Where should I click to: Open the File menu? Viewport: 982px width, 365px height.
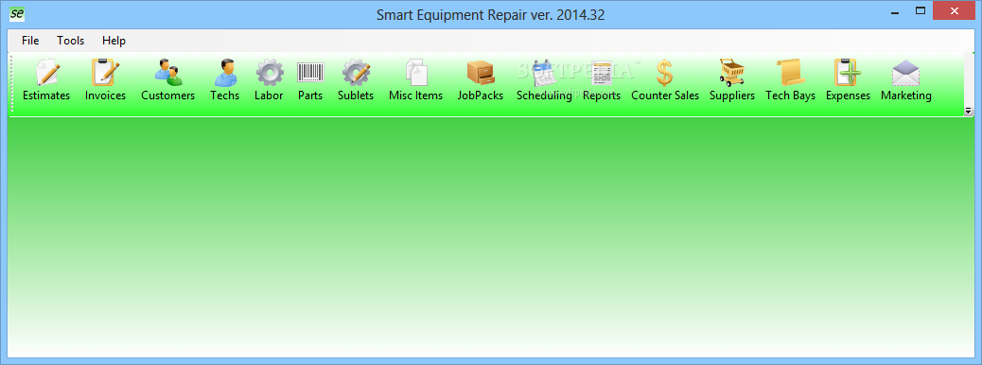30,41
